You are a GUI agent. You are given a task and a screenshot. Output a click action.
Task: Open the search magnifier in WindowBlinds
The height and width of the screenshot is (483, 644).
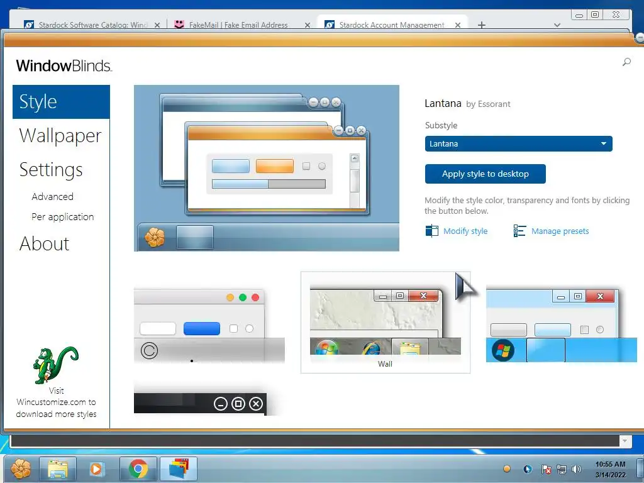[626, 62]
